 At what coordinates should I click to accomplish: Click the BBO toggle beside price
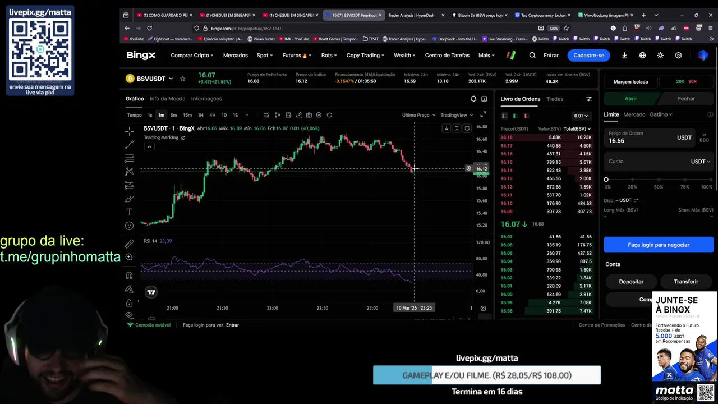pyautogui.click(x=704, y=137)
